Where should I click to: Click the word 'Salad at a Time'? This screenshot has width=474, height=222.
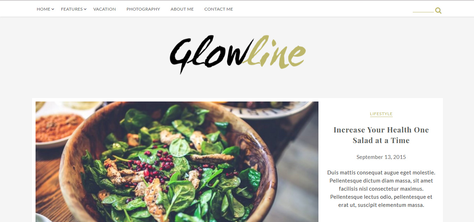[381, 141]
